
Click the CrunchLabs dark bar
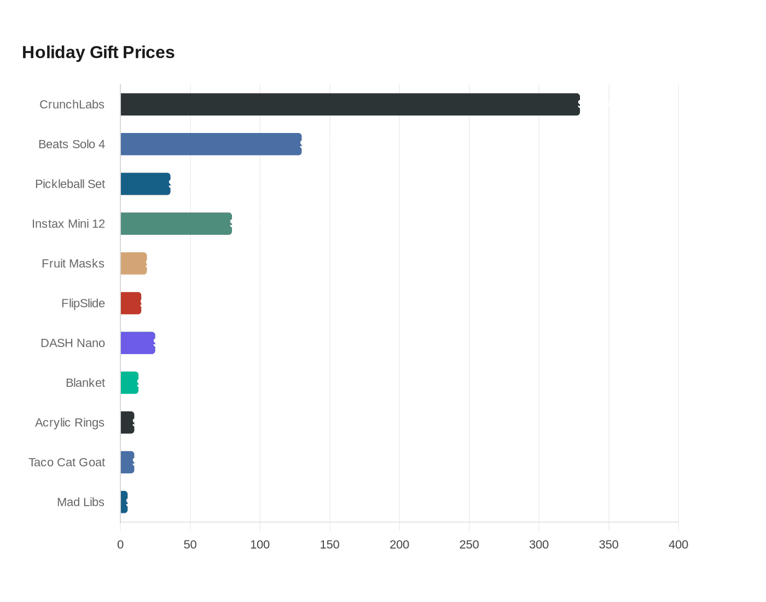pos(350,105)
